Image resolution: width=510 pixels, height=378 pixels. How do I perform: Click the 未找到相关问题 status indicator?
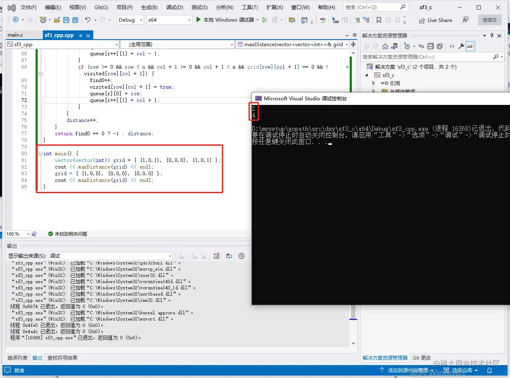click(67, 234)
